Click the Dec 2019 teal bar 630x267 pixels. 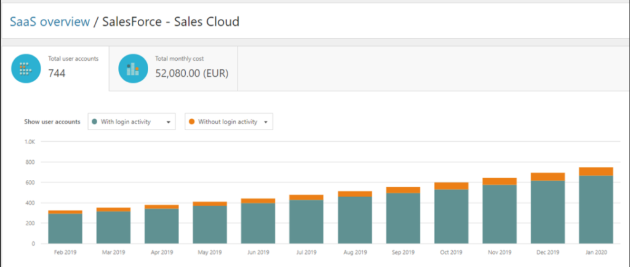(x=548, y=212)
